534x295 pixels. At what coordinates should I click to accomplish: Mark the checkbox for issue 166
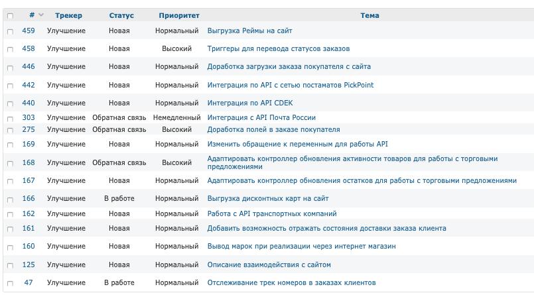10,199
